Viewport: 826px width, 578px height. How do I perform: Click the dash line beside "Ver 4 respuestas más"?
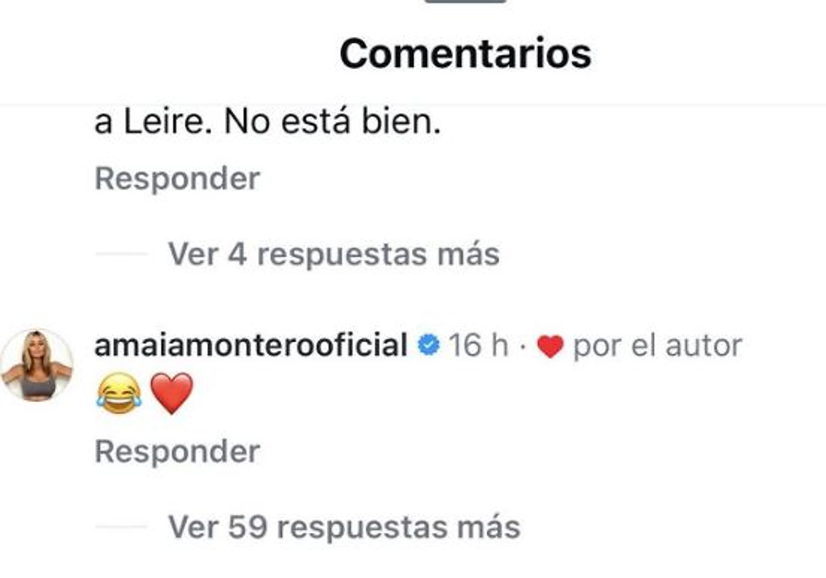pos(122,254)
